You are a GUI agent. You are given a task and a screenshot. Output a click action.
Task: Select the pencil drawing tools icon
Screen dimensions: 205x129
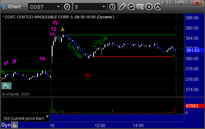point(122,7)
